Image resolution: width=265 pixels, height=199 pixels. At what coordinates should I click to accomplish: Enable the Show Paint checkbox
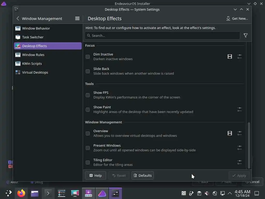pyautogui.click(x=87, y=110)
